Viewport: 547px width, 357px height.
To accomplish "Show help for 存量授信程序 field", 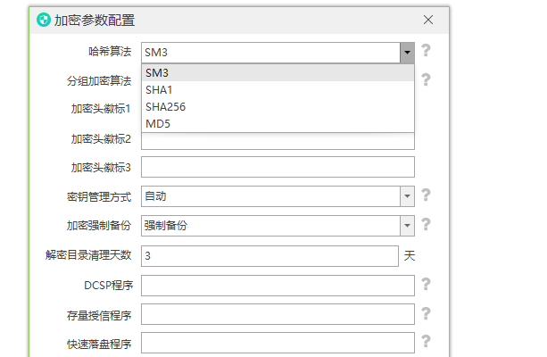I will pyautogui.click(x=427, y=313).
